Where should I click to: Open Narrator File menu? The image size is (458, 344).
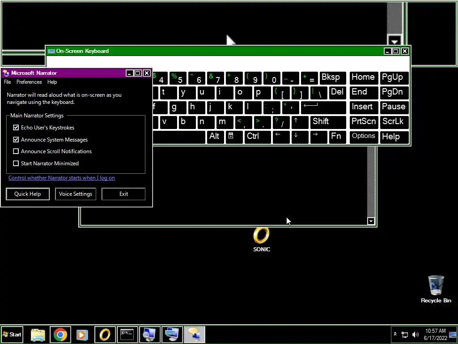point(7,82)
